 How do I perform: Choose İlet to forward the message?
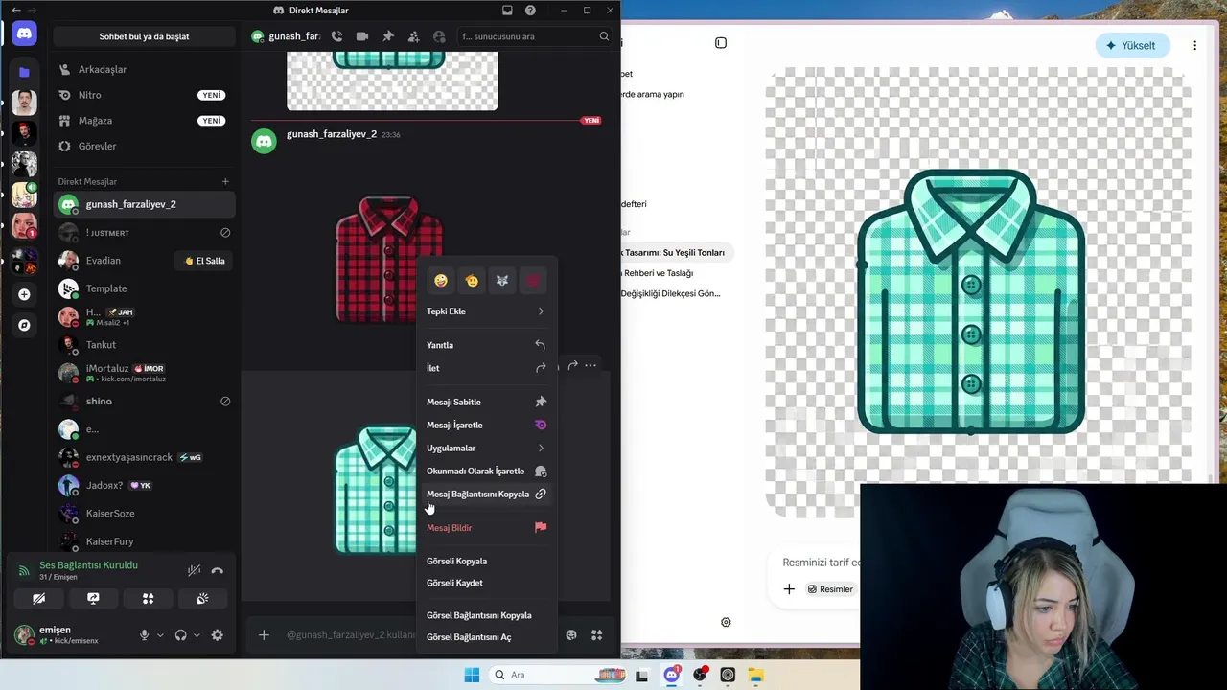coord(486,368)
